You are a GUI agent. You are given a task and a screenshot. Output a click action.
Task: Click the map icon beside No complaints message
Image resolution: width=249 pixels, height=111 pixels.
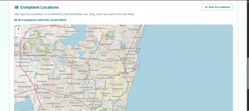[x=15, y=20]
